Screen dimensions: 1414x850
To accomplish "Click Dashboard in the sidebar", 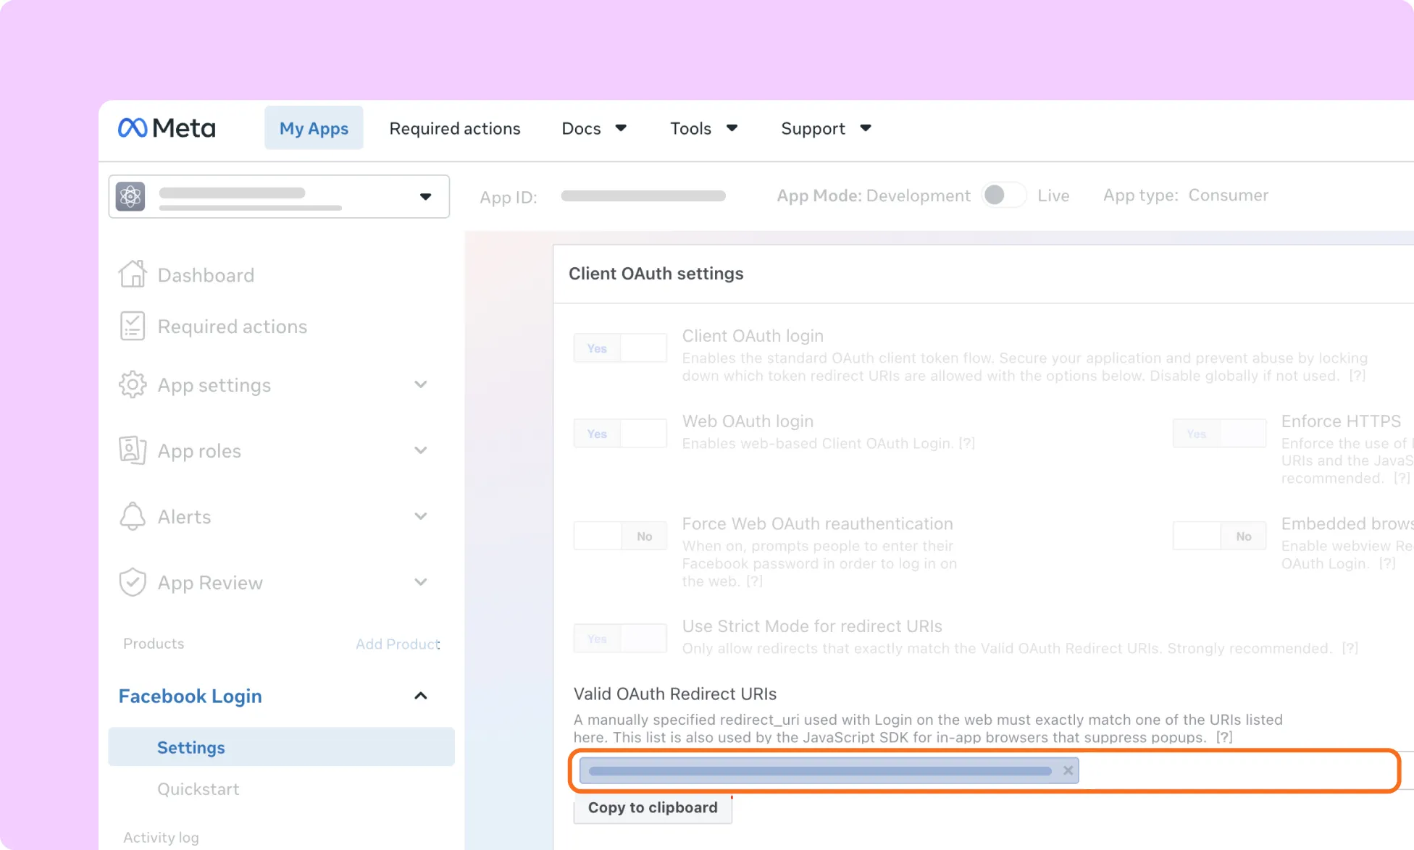I will click(x=206, y=275).
